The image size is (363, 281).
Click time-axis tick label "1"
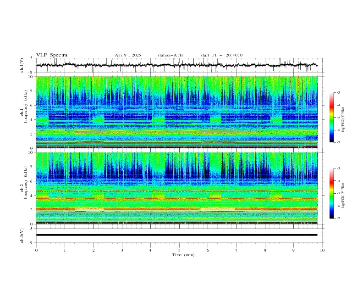pos(65,250)
